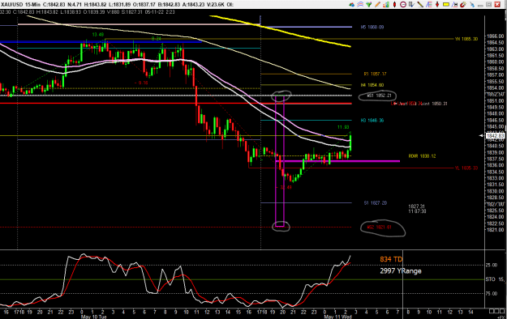Close the chart window with red X
The image size is (507, 319).
[497, 5]
